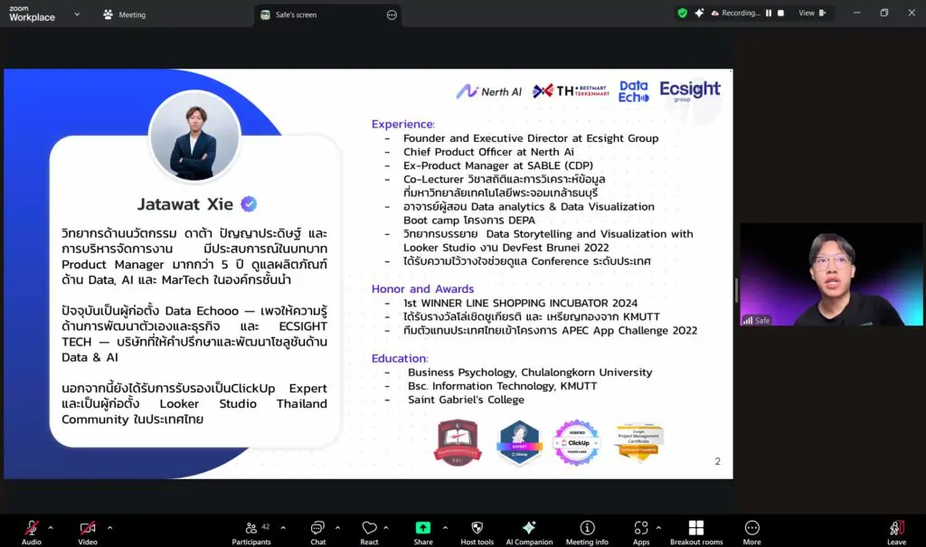Expand React options caret
Image resolution: width=926 pixels, height=547 pixels.
tap(386, 527)
